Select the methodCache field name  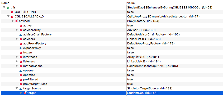coord(33,66)
